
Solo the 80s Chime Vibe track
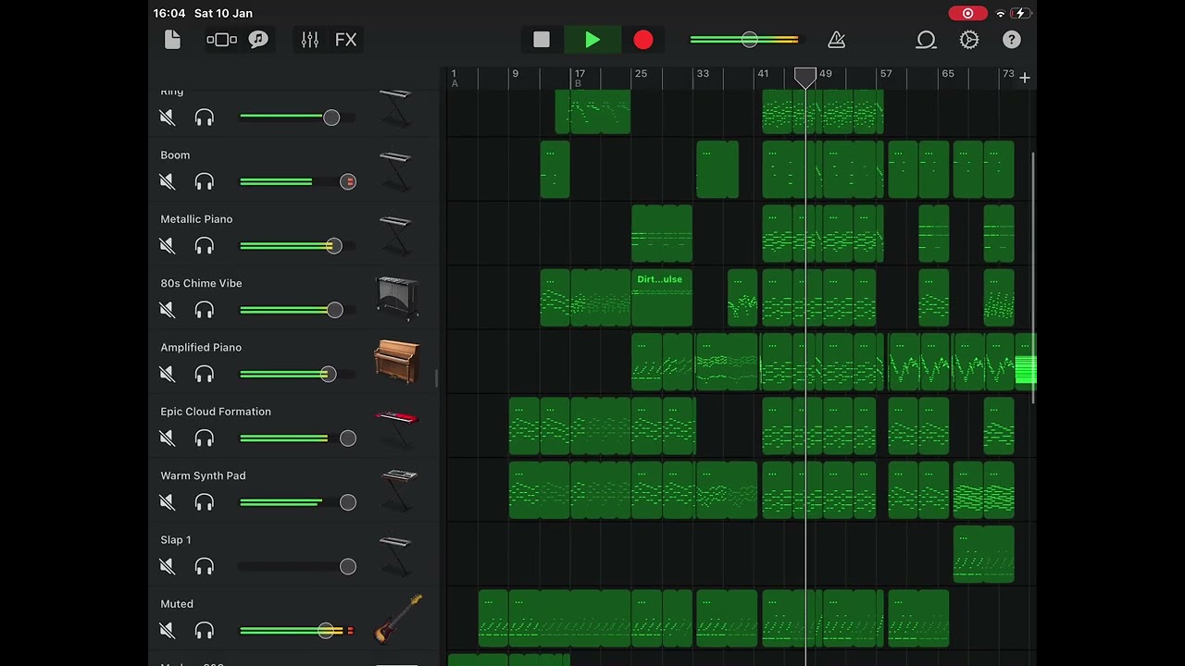pos(204,310)
